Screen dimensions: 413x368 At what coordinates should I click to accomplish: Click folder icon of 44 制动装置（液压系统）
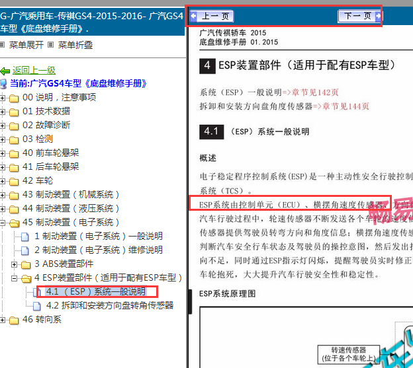[x=14, y=209]
